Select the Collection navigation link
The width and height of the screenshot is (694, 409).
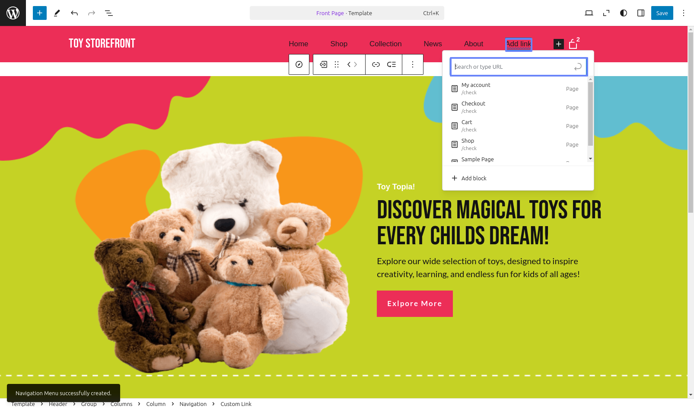[385, 44]
